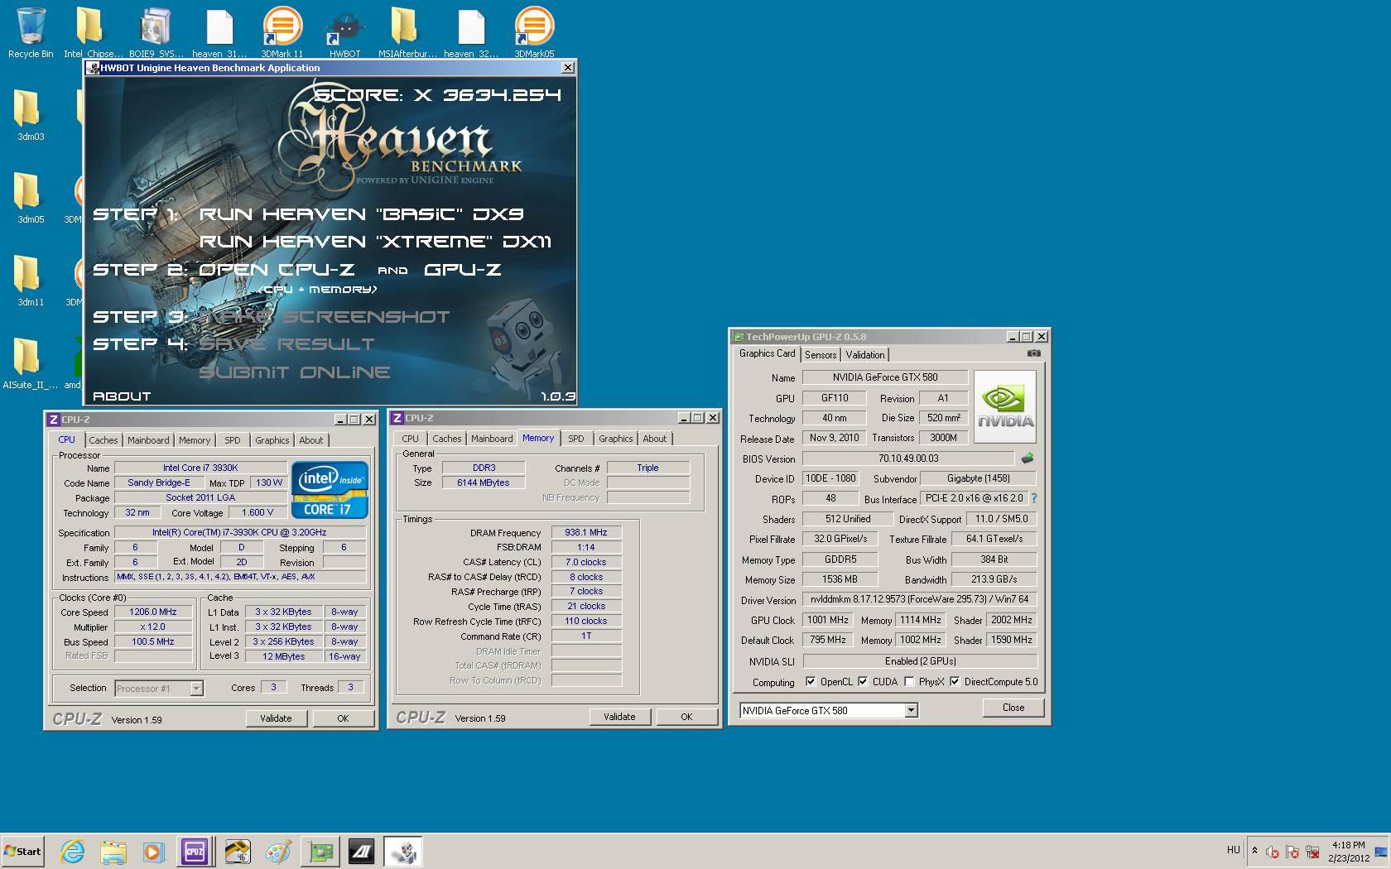Open SPD tab in memory CPU-Z window
Image resolution: width=1391 pixels, height=869 pixels.
[576, 439]
